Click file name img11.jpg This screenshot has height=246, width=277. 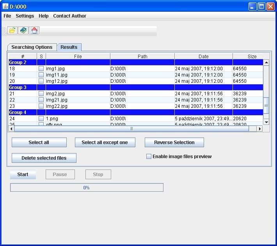click(57, 75)
